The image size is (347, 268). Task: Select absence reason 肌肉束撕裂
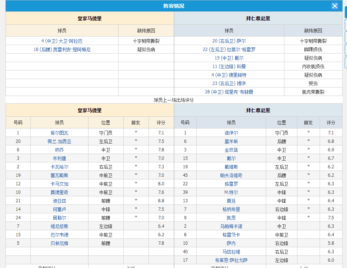(x=313, y=92)
